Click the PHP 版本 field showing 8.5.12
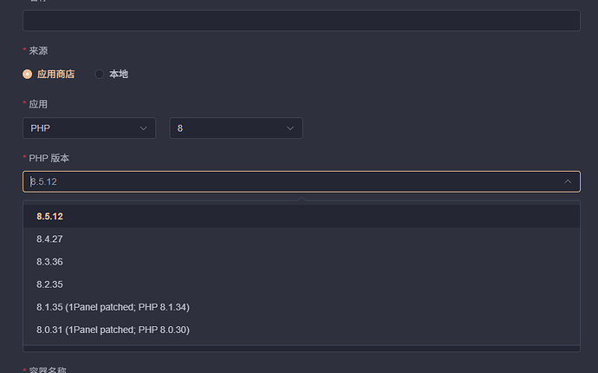 coord(302,181)
